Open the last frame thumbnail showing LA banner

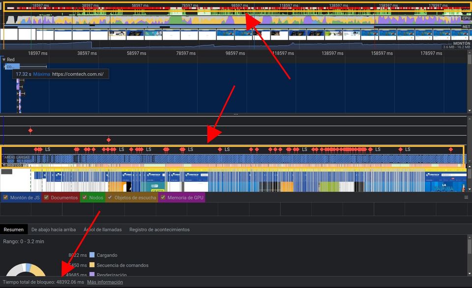pyautogui.click(x=445, y=181)
